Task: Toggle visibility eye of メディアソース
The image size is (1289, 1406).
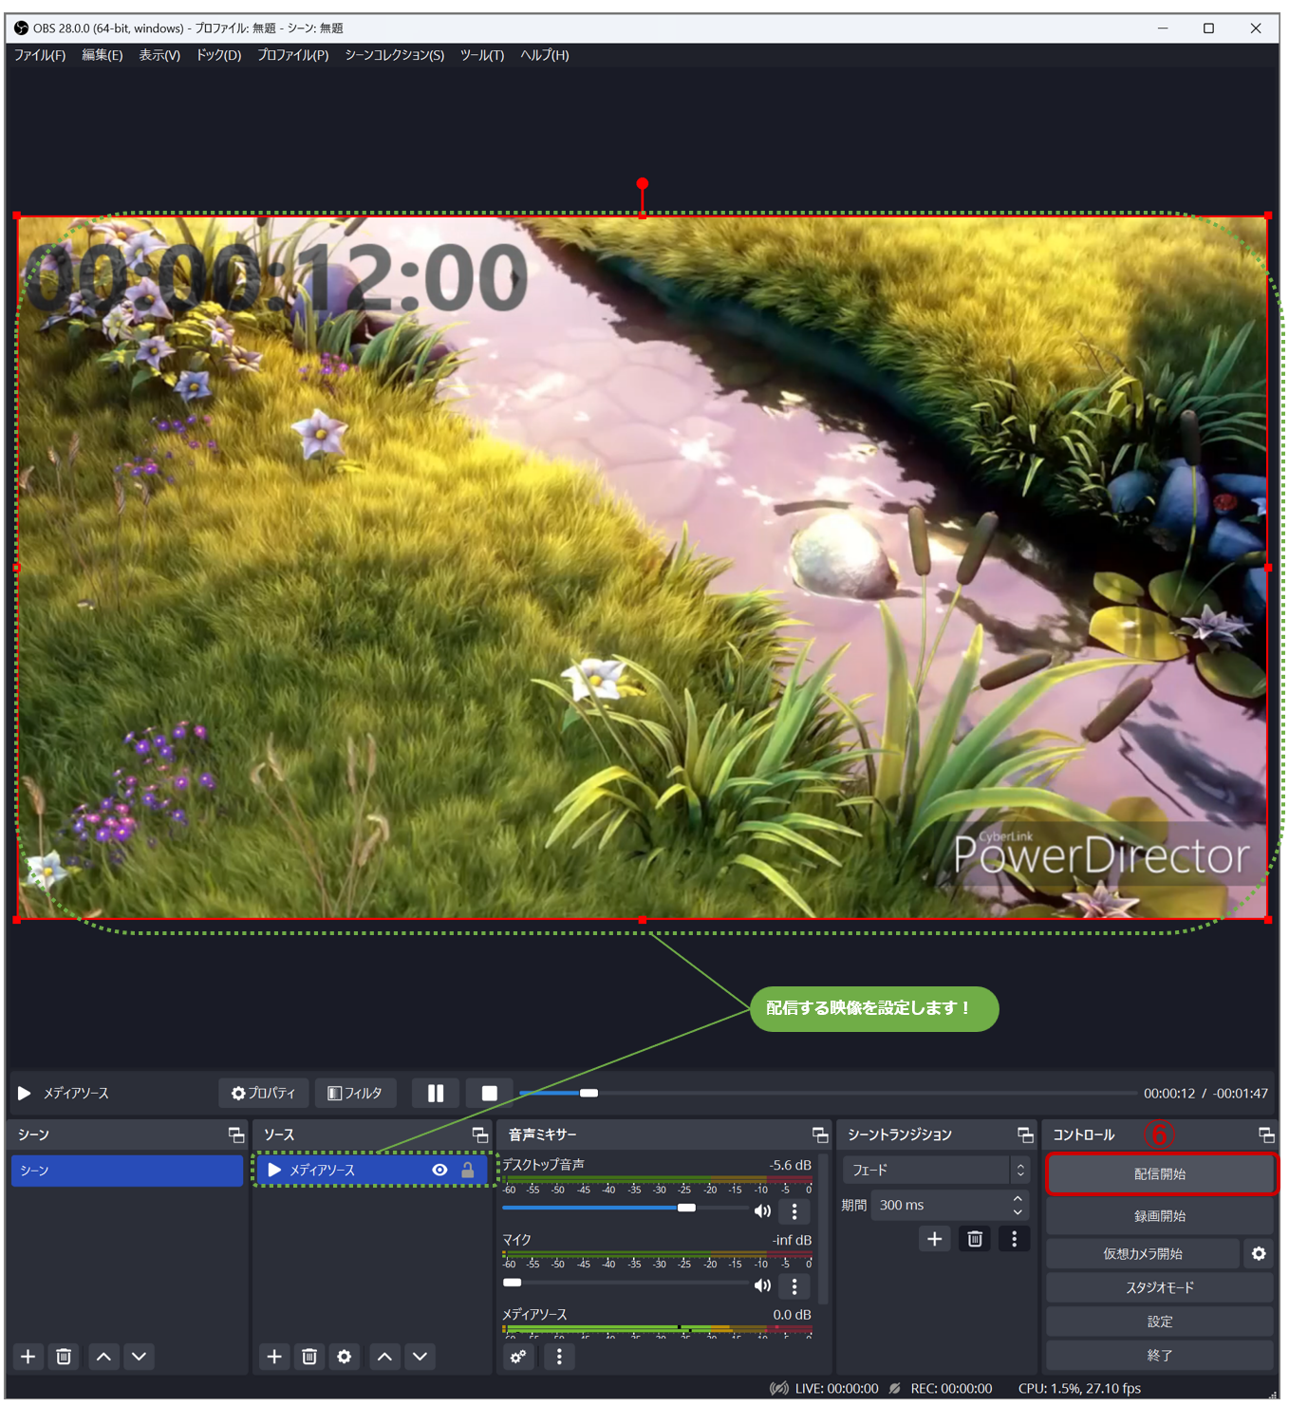Action: coord(439,1170)
